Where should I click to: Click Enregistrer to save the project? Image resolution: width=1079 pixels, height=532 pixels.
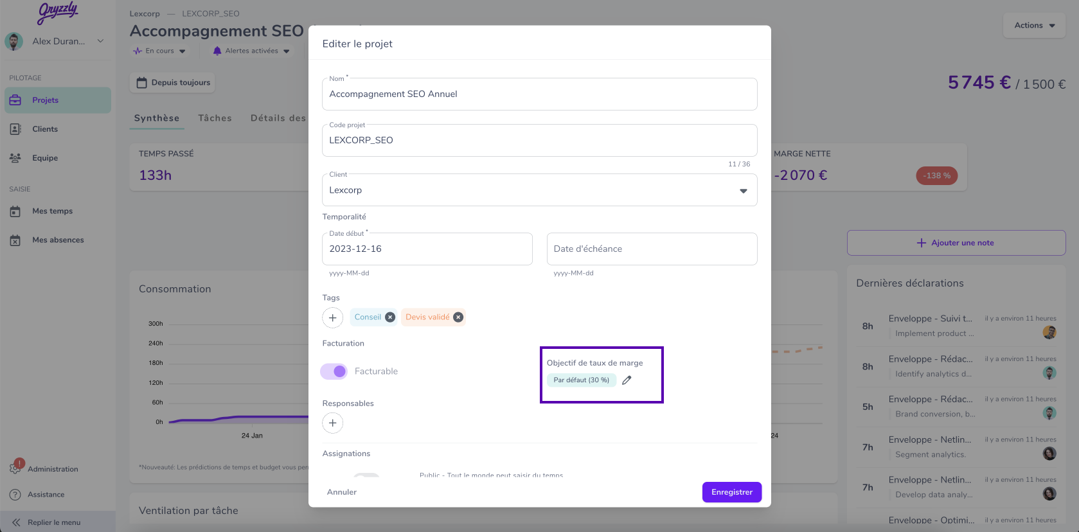(x=731, y=492)
